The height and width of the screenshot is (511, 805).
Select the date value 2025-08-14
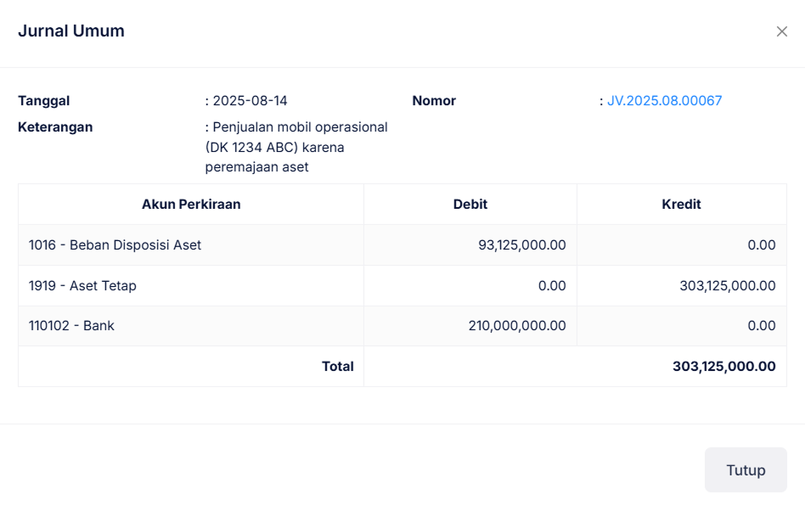(250, 101)
